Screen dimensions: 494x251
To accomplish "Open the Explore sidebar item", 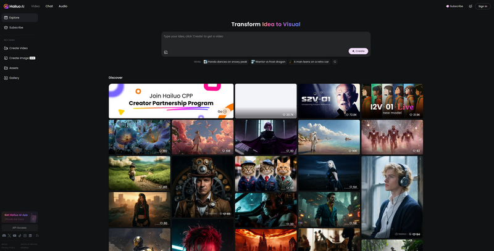I will pyautogui.click(x=20, y=18).
